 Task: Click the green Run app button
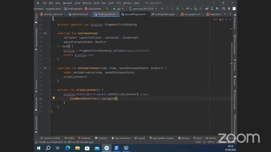(x=162, y=8)
